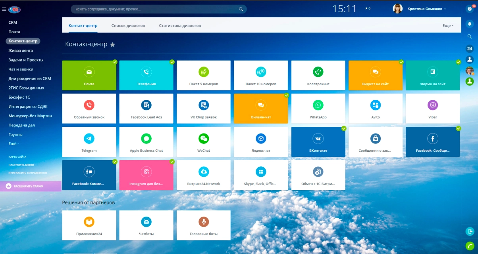Open the Яндекс чат tile

point(261,142)
